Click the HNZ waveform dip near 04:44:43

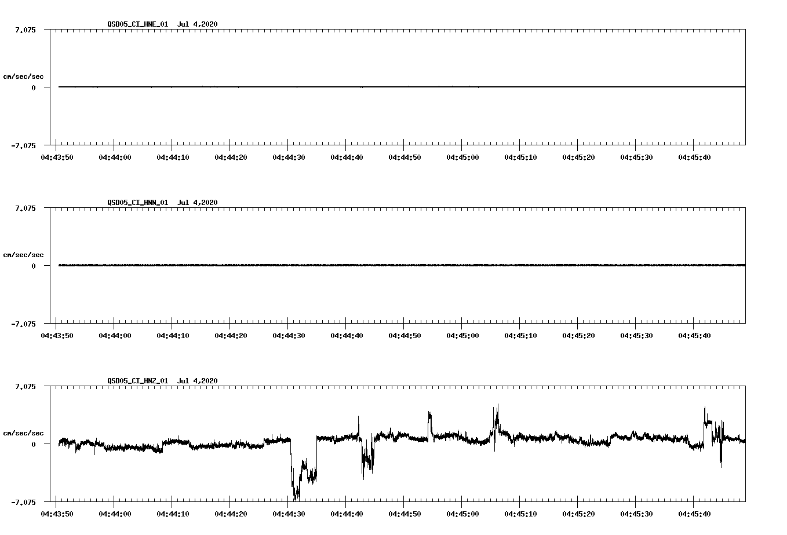point(366,460)
